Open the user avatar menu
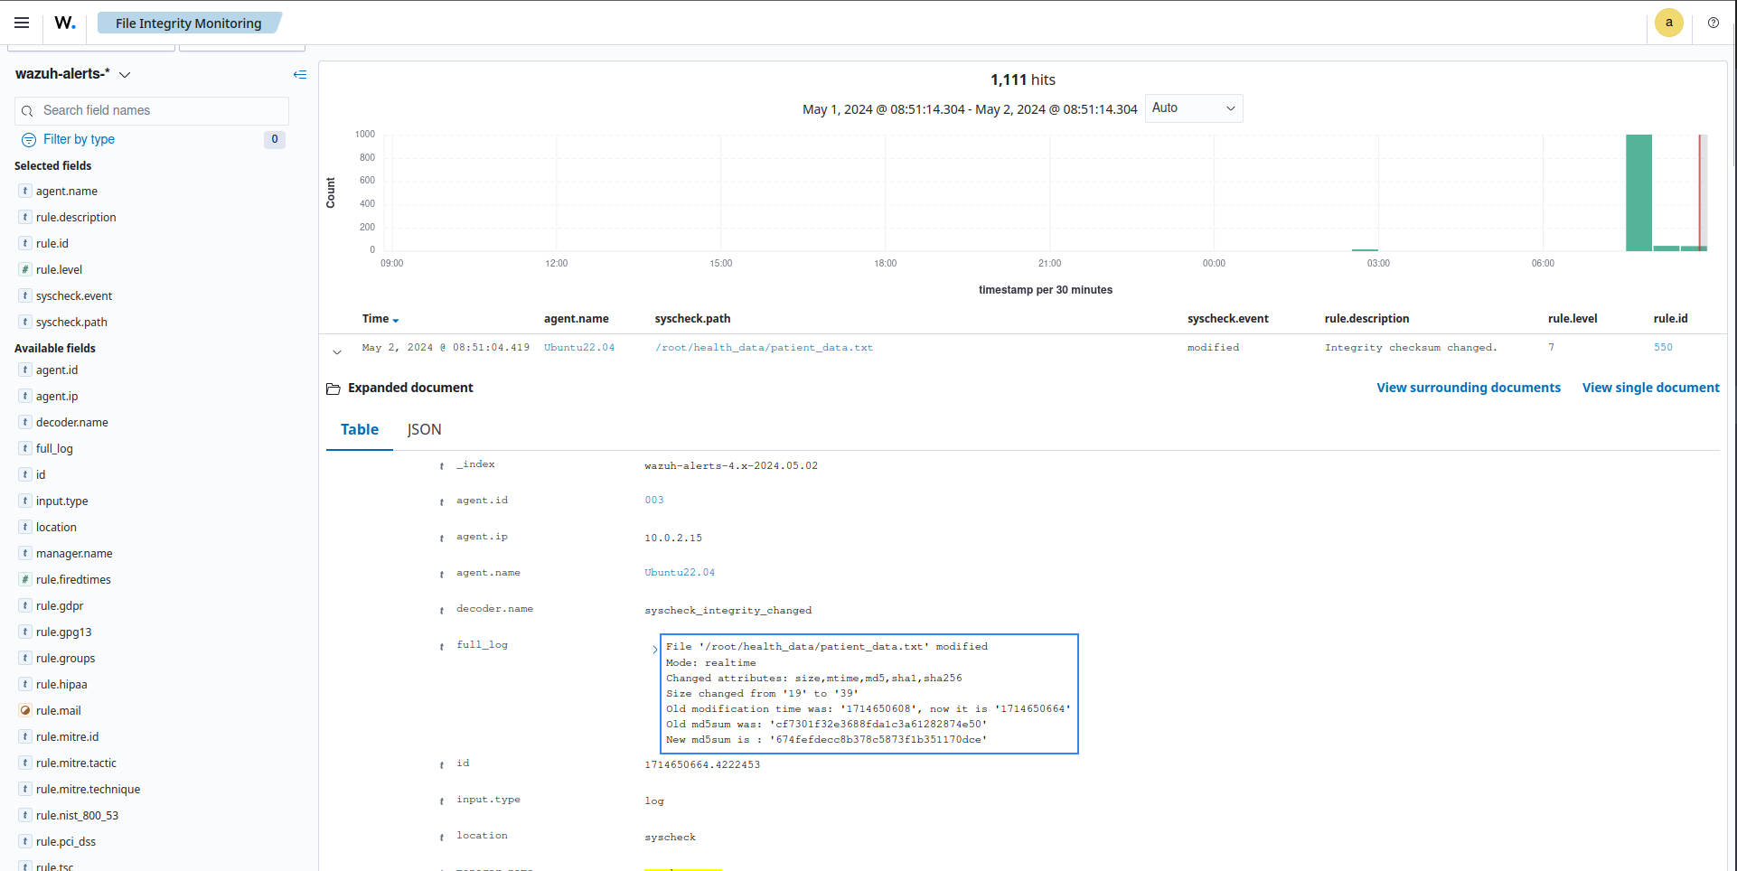1737x871 pixels. [1668, 23]
